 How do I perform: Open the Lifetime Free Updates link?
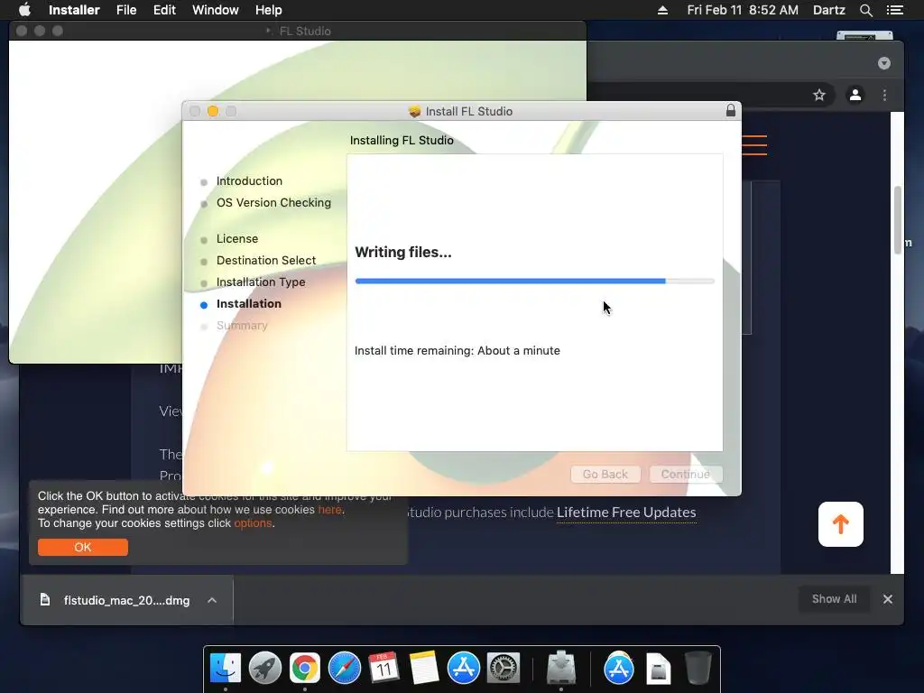coord(626,513)
